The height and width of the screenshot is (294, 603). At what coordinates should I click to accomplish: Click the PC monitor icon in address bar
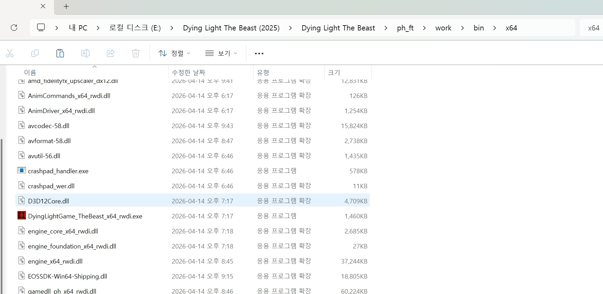[41, 28]
